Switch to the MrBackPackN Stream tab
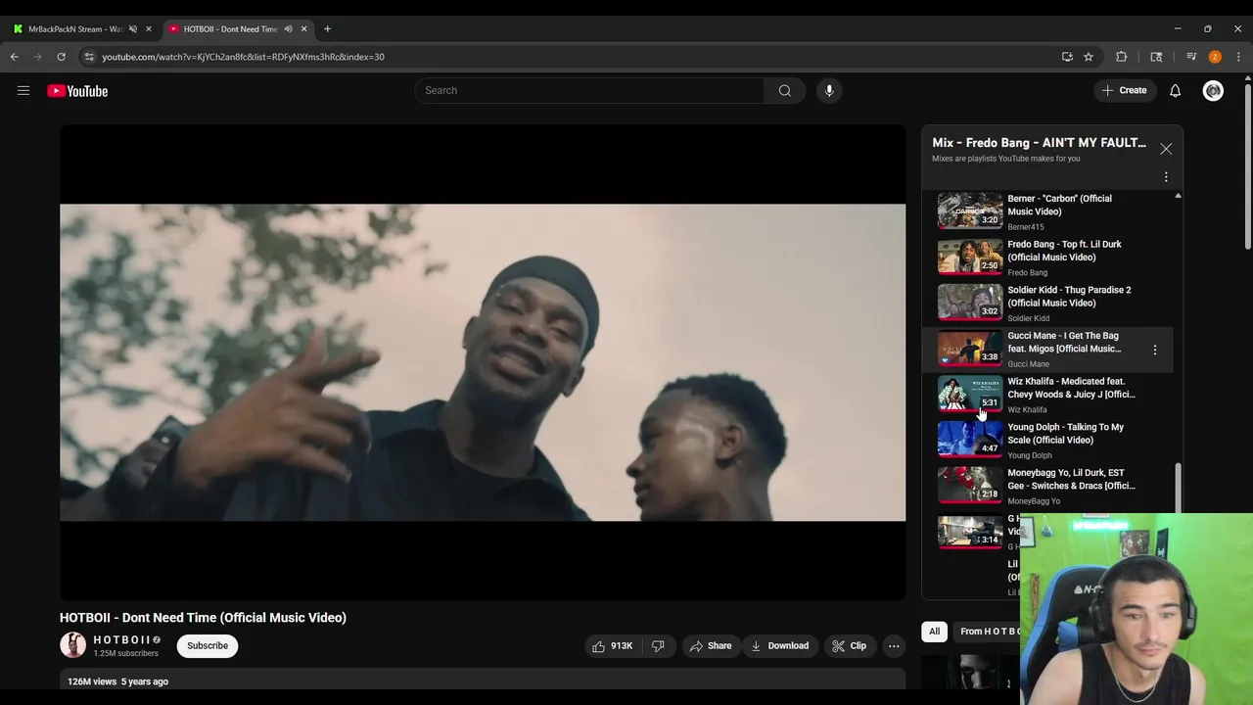Screen dimensions: 1253x705 click(x=75, y=29)
